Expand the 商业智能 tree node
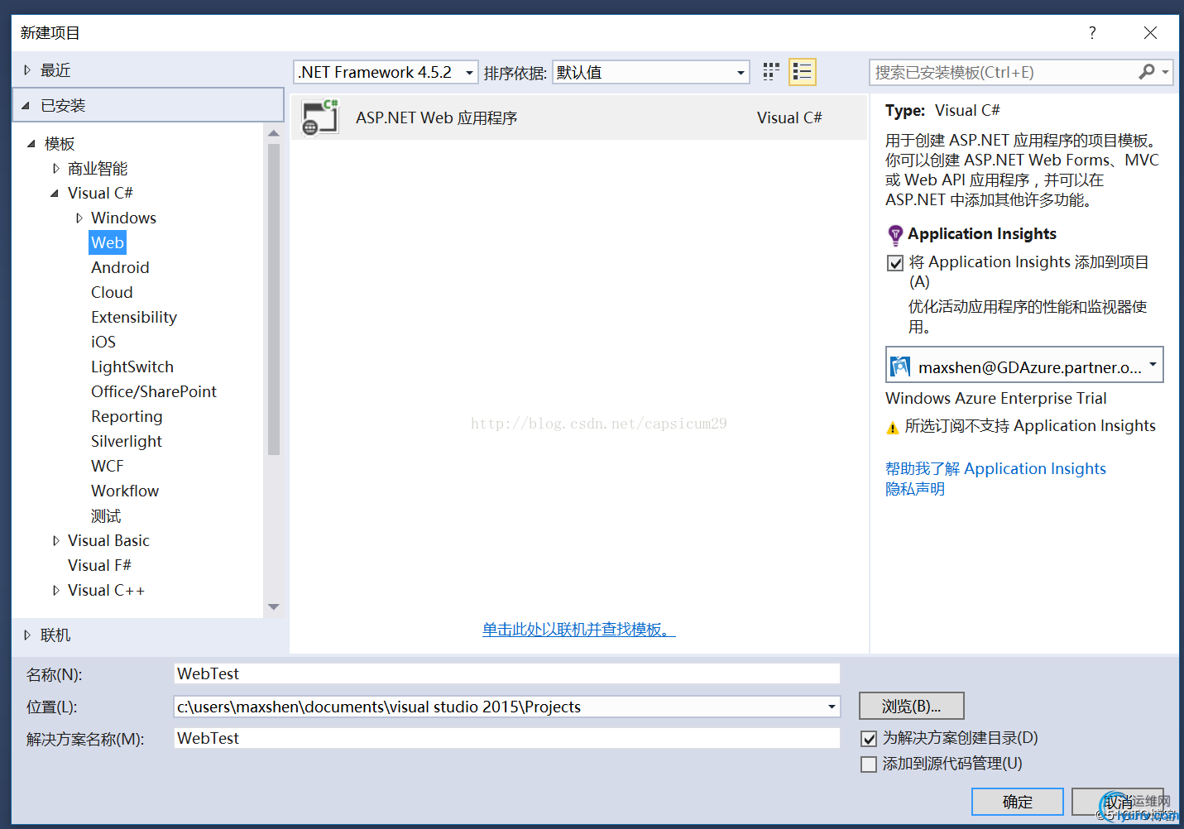 (x=55, y=169)
